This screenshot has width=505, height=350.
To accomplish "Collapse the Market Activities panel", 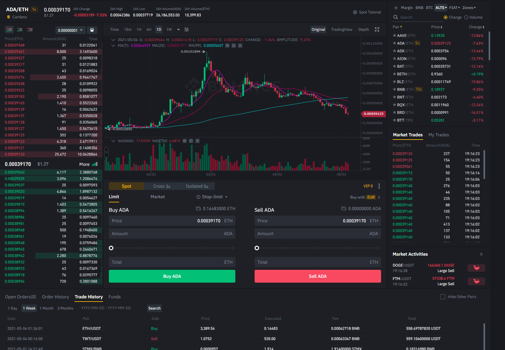I will coord(481,254).
